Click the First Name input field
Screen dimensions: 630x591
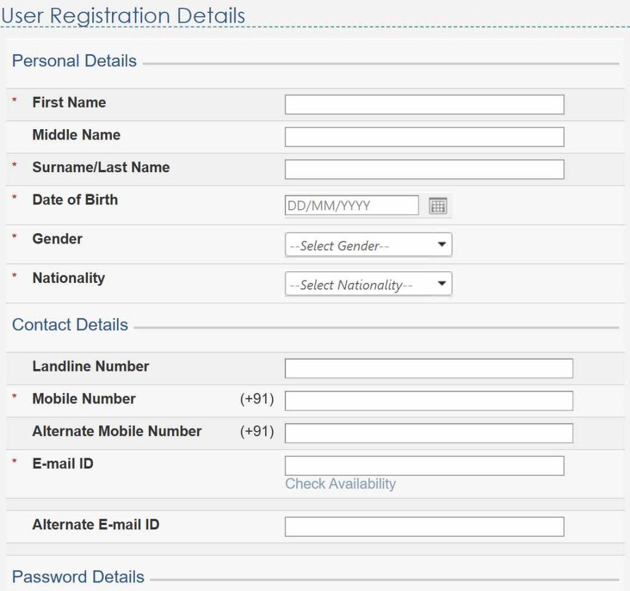click(424, 105)
